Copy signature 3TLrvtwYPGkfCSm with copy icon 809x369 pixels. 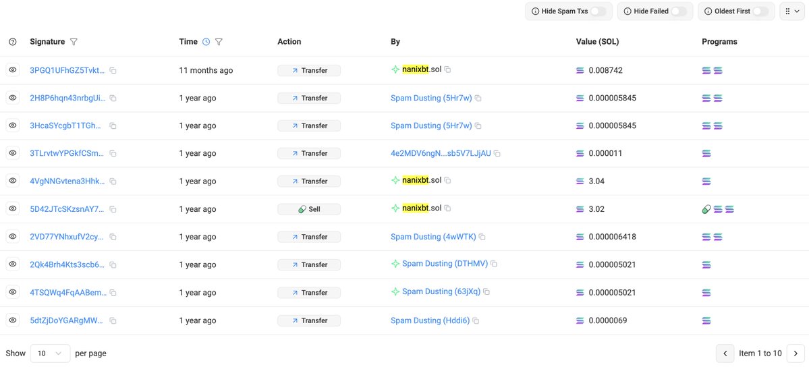(x=113, y=154)
